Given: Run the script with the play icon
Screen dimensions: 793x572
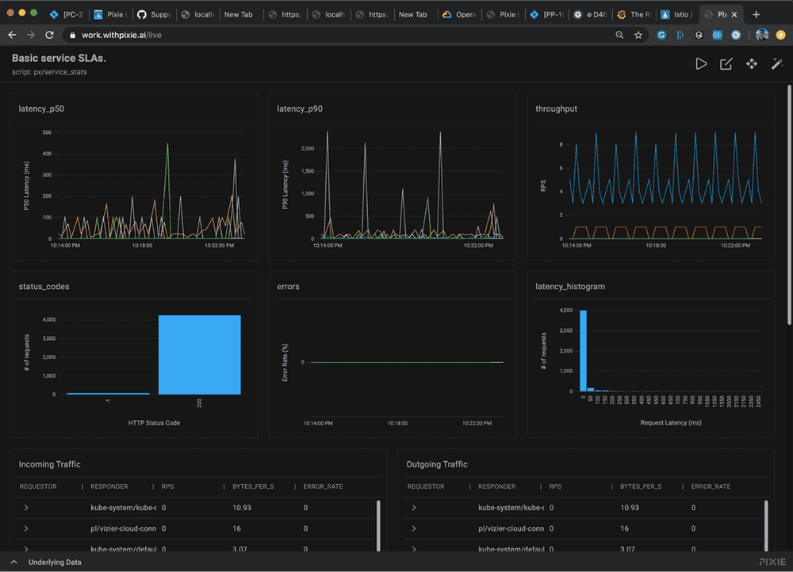Looking at the screenshot, I should click(x=701, y=64).
